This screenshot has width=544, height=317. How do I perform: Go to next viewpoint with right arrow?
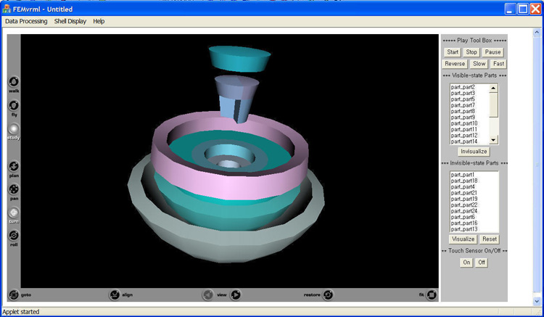(x=236, y=295)
